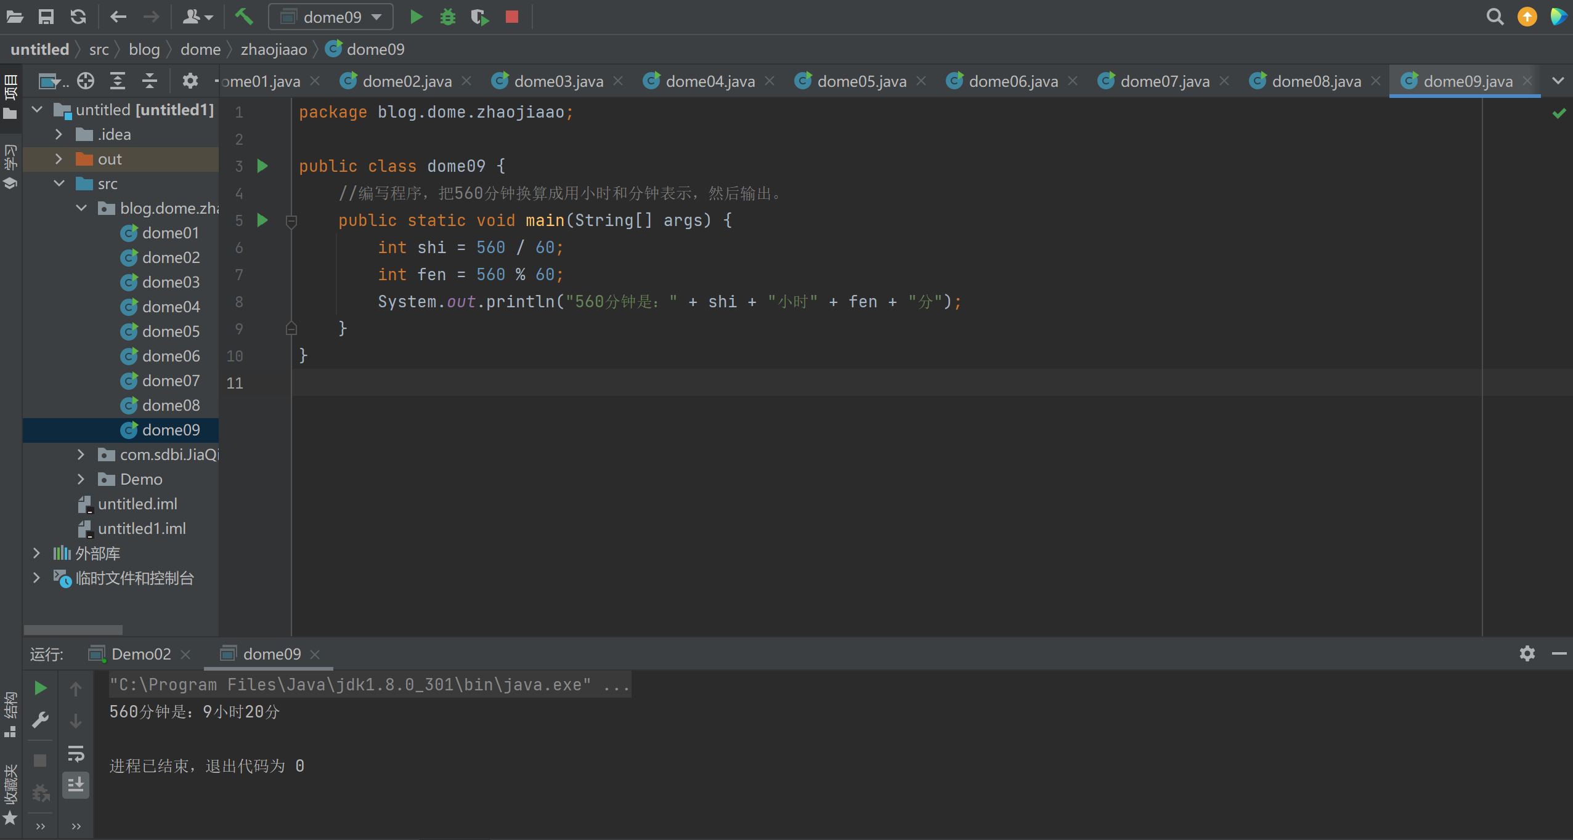
Task: Click the zhaojiaao breadcrumb in the navigation bar
Action: point(274,49)
